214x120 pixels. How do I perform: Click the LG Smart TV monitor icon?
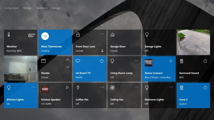[x=78, y=61]
